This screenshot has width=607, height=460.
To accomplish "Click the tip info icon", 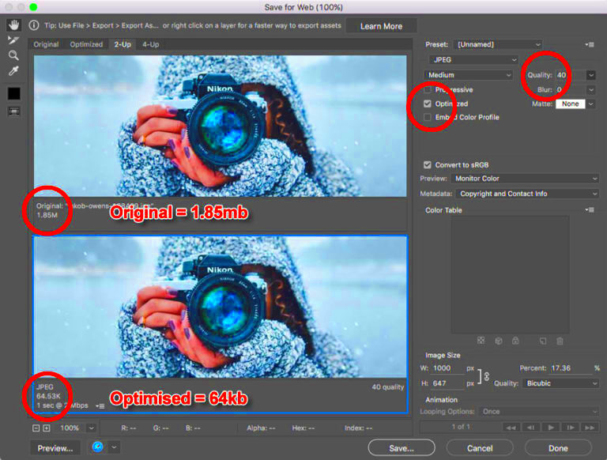I will [34, 25].
